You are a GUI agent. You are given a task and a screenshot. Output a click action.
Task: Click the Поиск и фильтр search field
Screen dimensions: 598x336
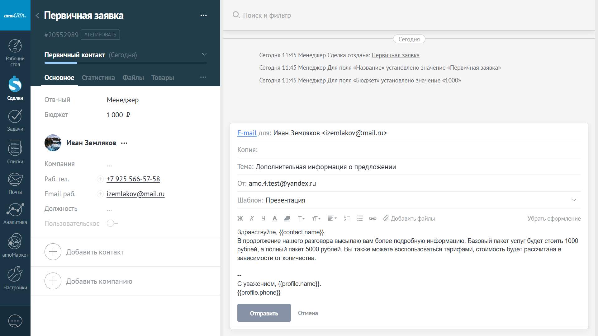click(x=267, y=15)
